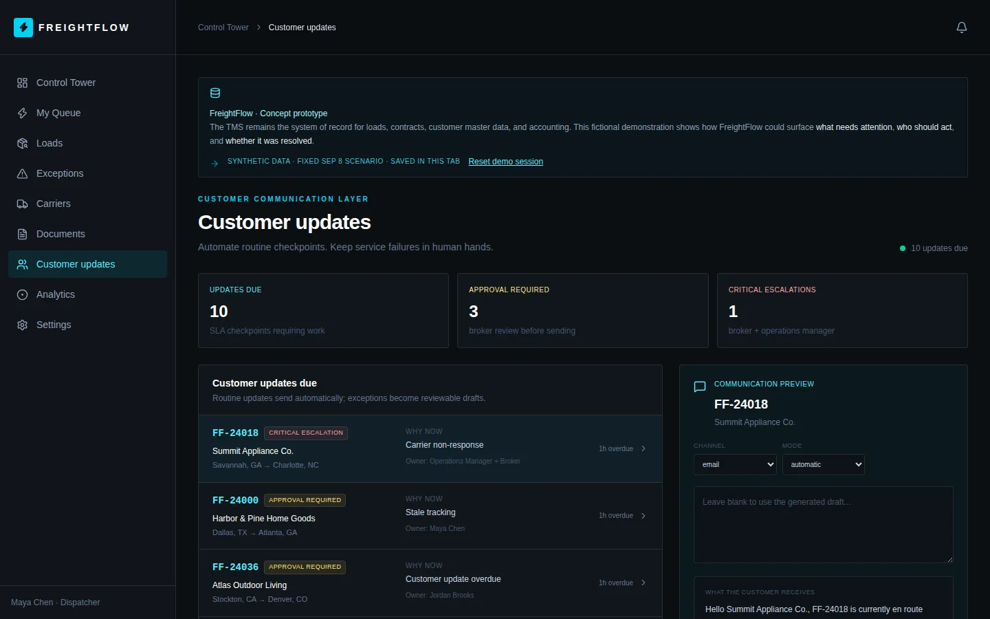This screenshot has height=619, width=990.
Task: Click the Customer updates people icon
Action: [22, 264]
